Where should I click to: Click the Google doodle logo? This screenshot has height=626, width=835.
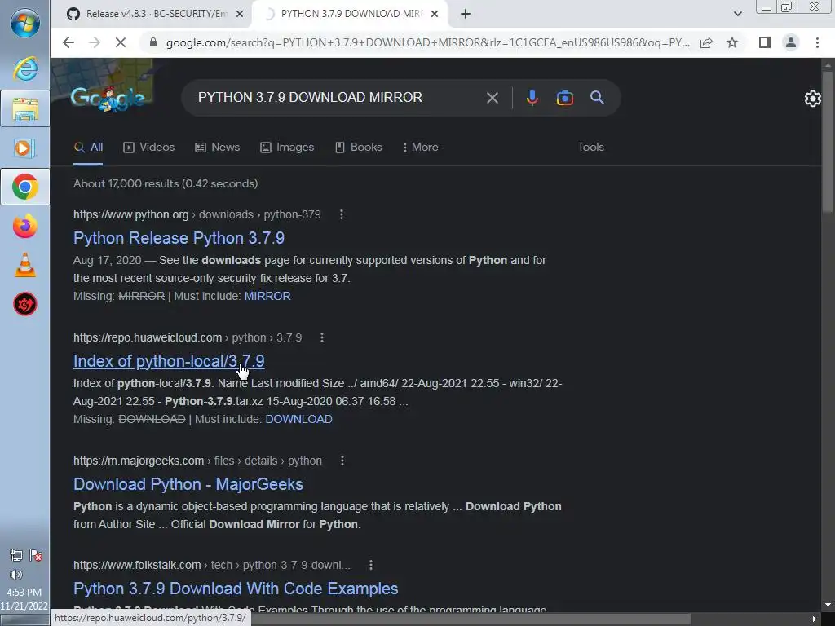tap(107, 99)
